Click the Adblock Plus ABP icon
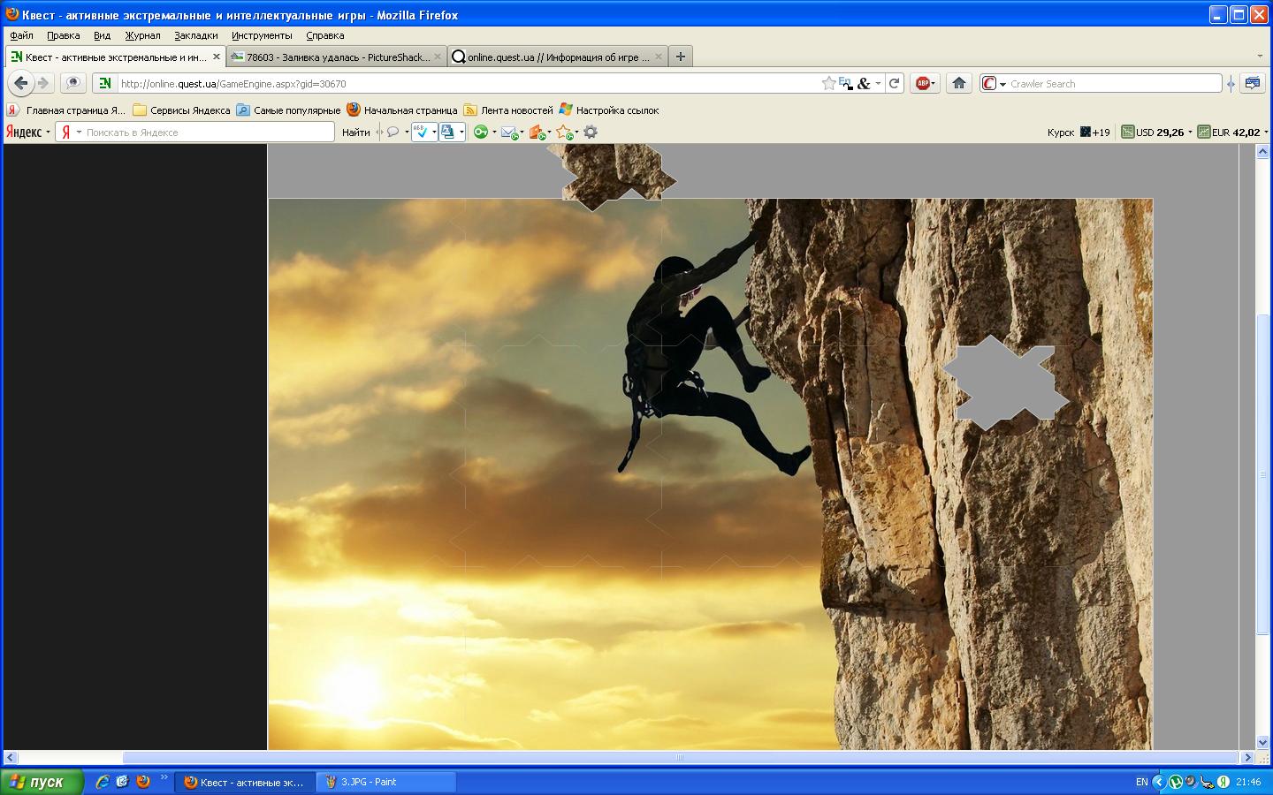This screenshot has height=795, width=1273. (923, 83)
